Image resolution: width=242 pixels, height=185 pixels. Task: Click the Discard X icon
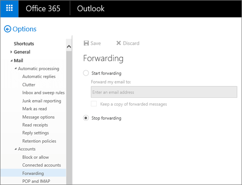point(119,43)
